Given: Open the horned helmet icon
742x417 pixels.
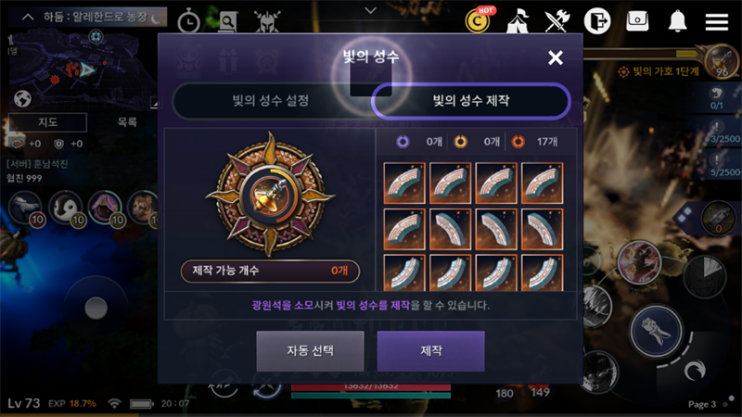Looking at the screenshot, I should click(267, 21).
